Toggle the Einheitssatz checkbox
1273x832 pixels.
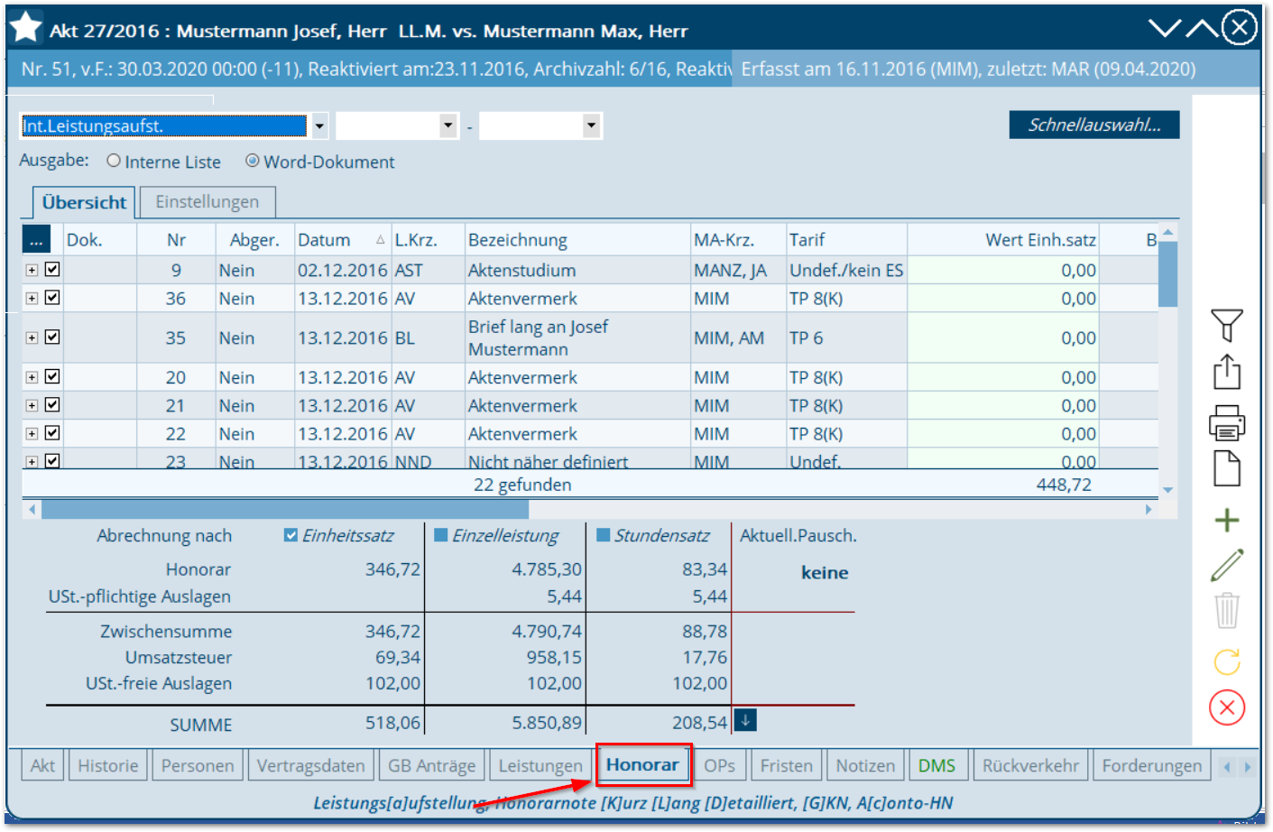[x=291, y=535]
